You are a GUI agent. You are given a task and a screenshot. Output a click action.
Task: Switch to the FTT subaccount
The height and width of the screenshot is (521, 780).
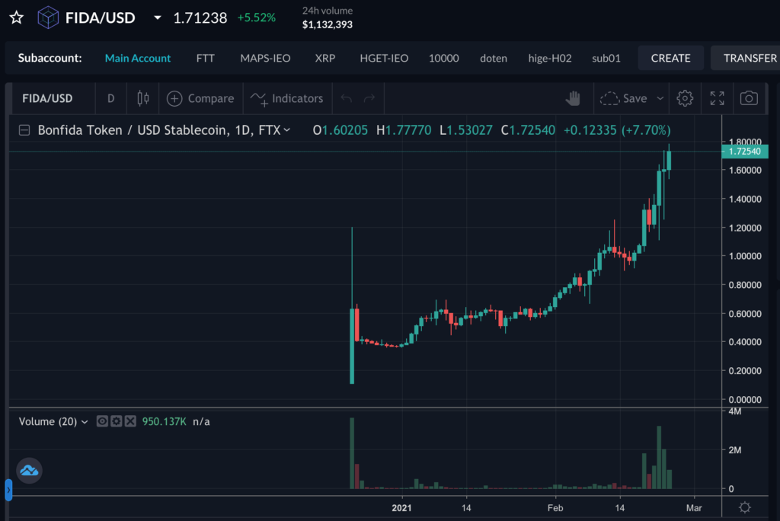[205, 58]
